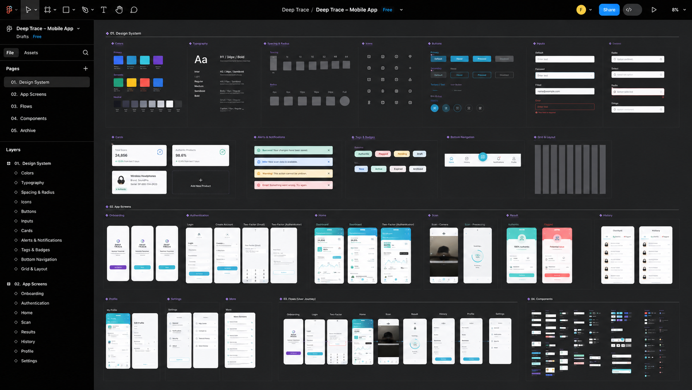
Task: Open the 02. App Screens page
Action: pos(47,94)
